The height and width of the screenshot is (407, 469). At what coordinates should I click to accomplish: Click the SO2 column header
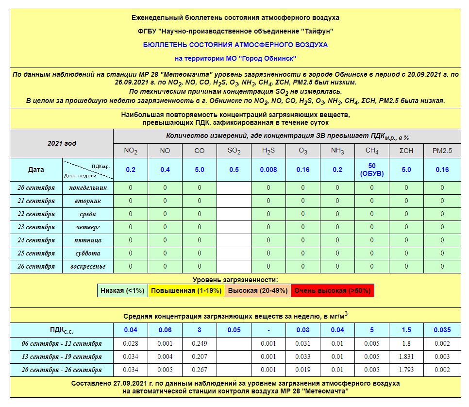234,151
